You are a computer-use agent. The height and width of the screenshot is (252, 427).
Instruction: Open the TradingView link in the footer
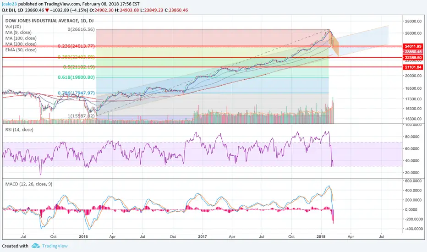[x=55, y=246]
